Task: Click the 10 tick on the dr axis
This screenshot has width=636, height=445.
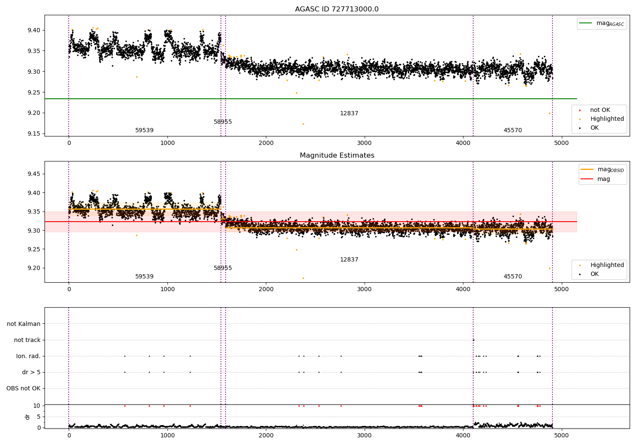Action: (x=37, y=406)
